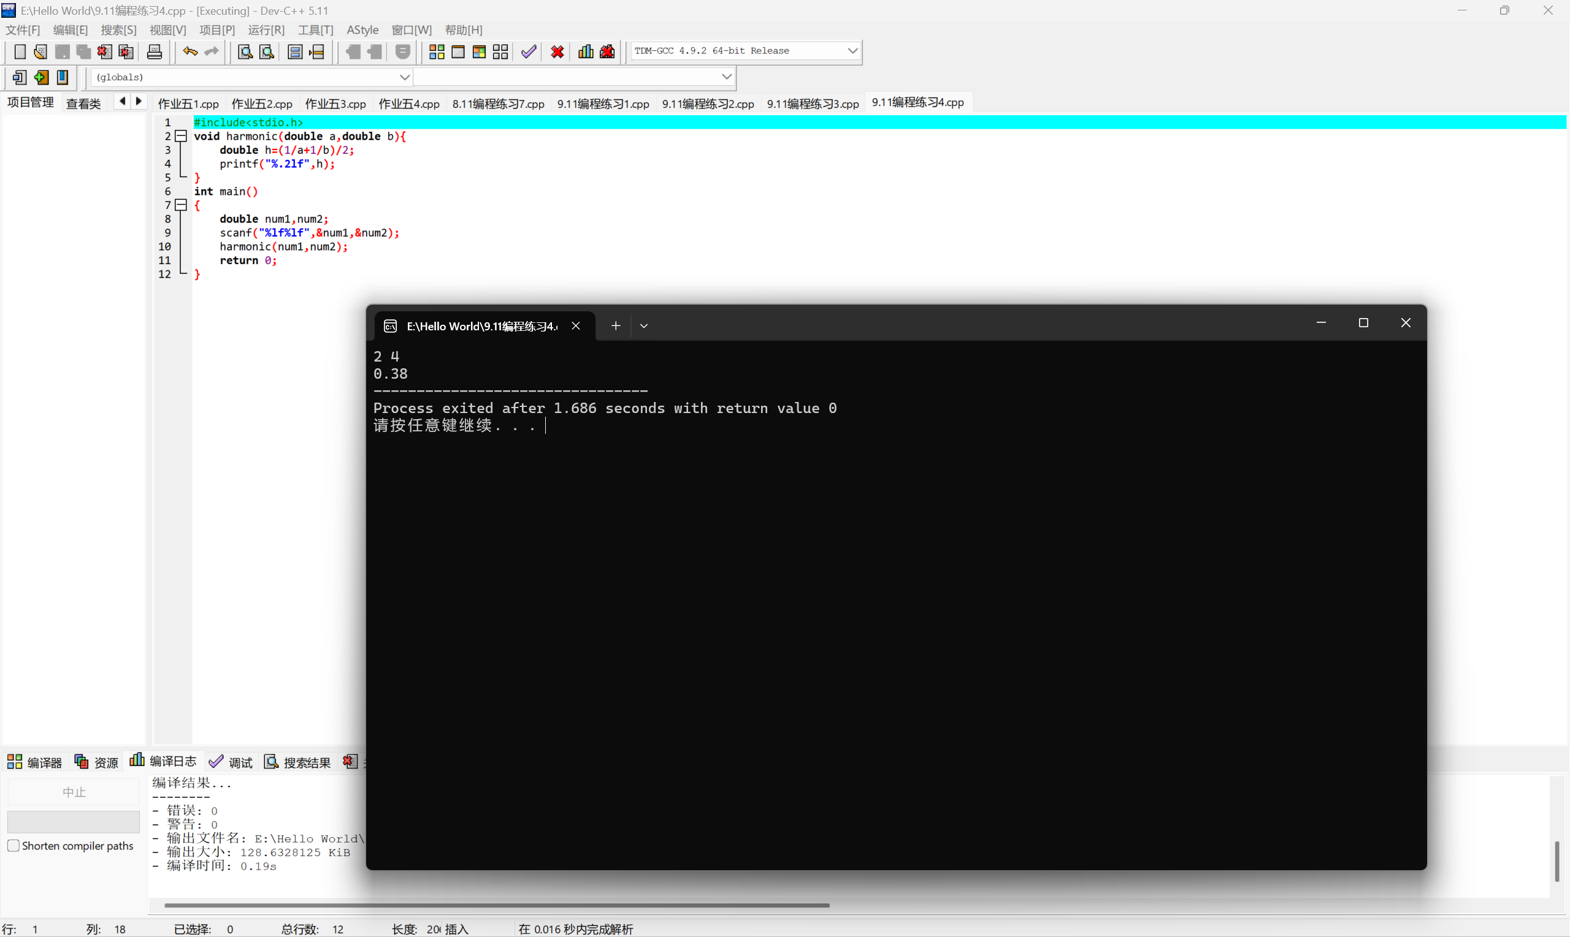Click the green plus add-to-project icon
The image size is (1570, 937).
pyautogui.click(x=41, y=78)
